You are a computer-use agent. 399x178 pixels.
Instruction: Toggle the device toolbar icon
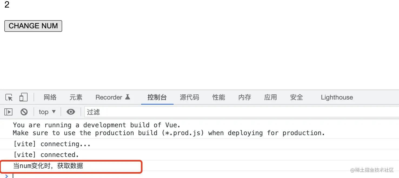click(x=23, y=97)
